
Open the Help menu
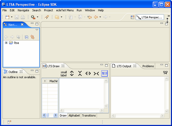101,10
